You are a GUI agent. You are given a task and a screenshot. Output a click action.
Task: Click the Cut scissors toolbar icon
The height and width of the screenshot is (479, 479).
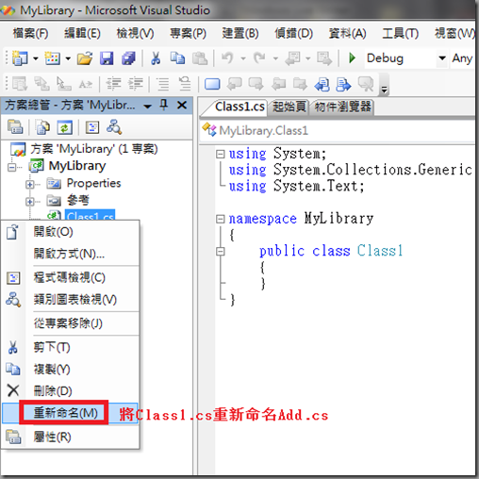tap(156, 58)
